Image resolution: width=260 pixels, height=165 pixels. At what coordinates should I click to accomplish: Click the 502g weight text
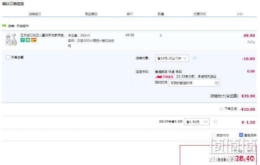pyautogui.click(x=251, y=42)
